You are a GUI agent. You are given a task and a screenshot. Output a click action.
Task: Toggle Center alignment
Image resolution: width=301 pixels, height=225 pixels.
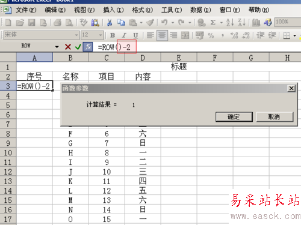tap(162, 35)
